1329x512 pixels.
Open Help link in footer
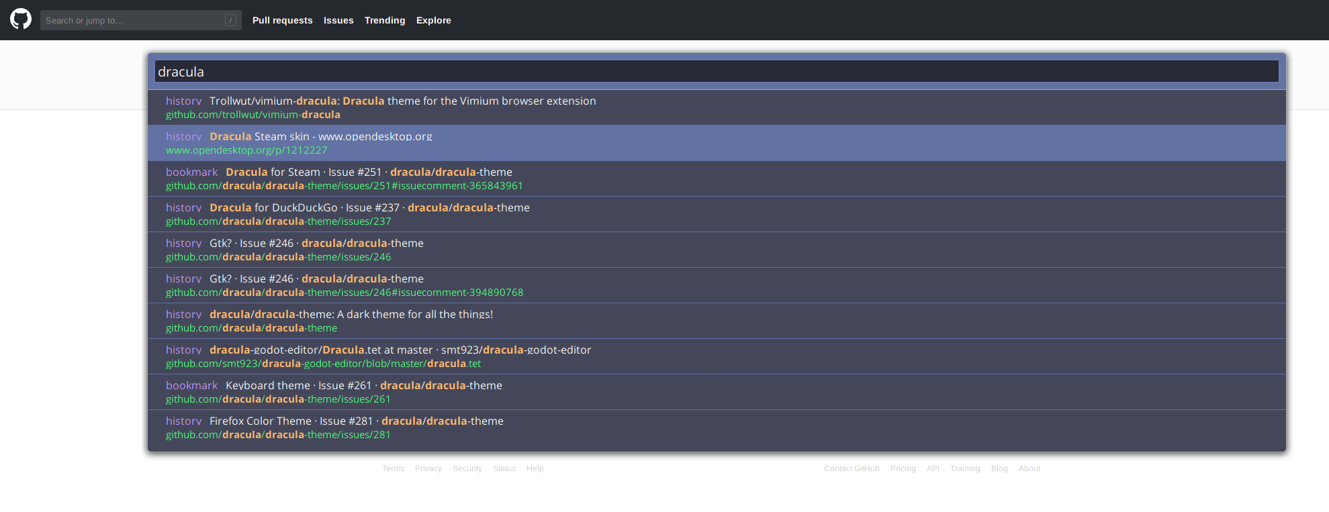535,468
